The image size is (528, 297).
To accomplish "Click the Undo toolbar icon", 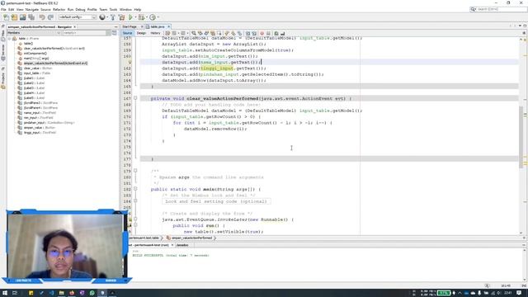I will coord(42,17).
